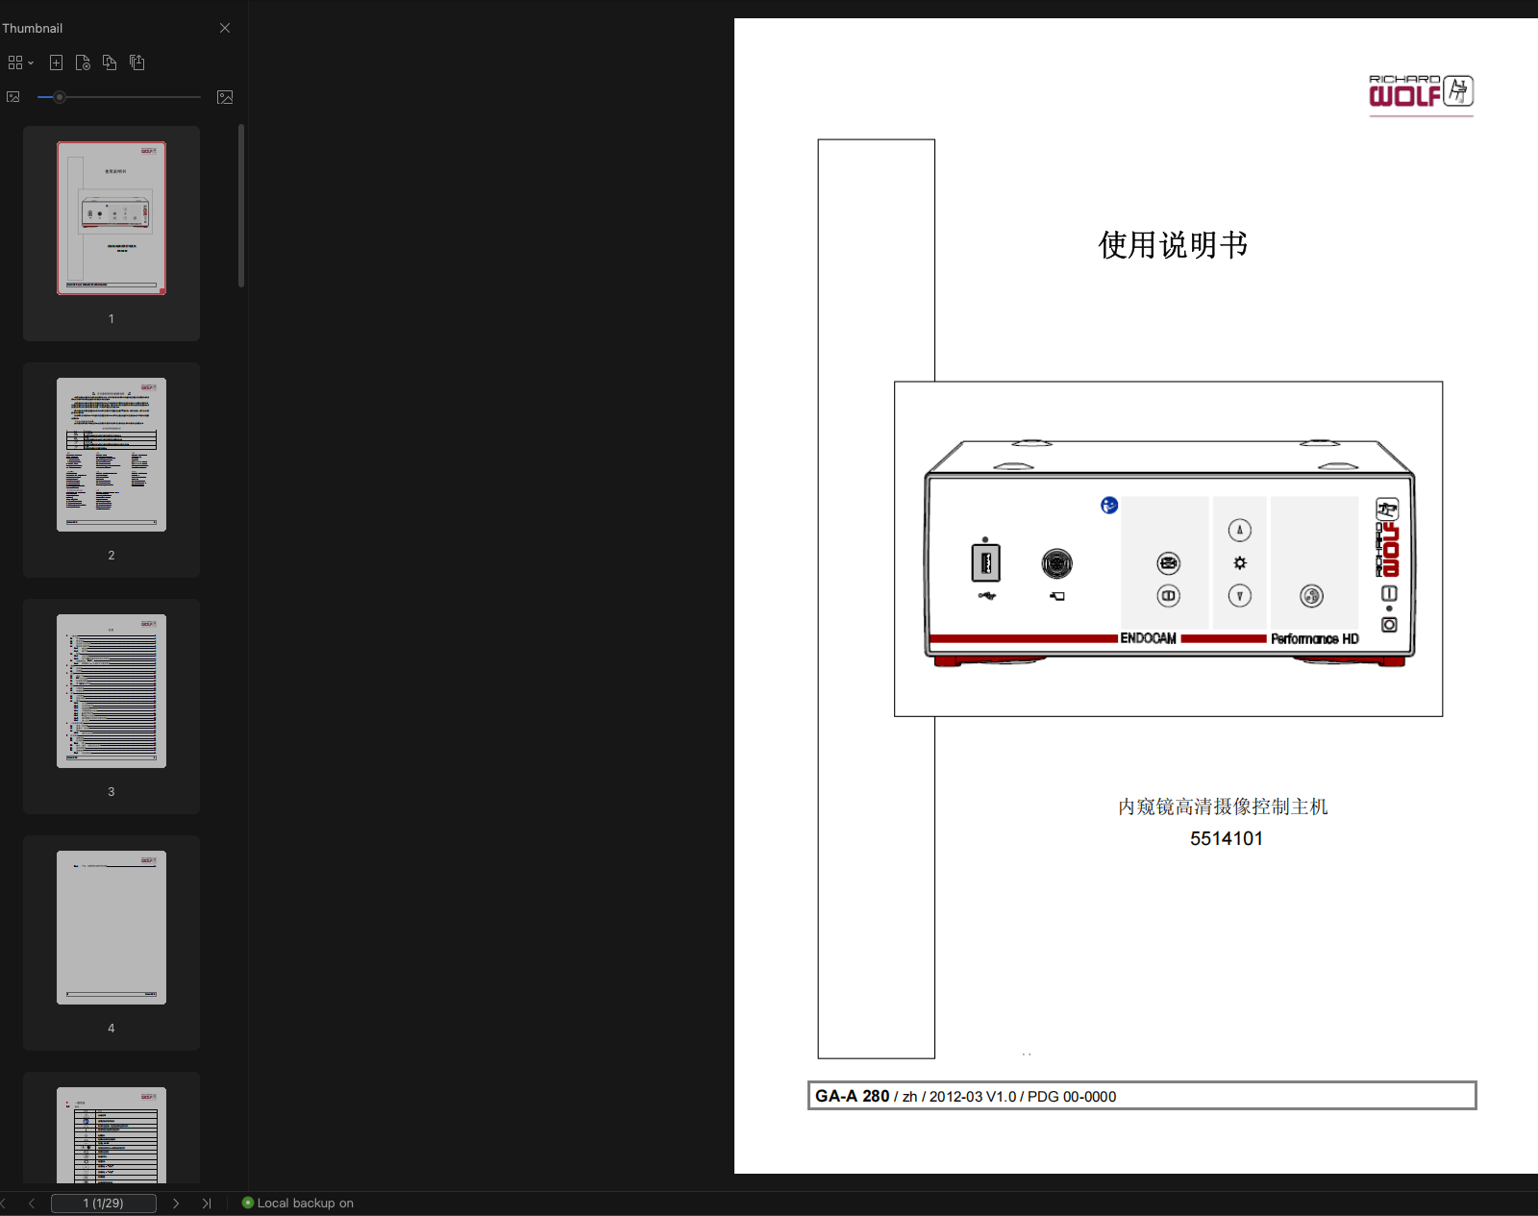Image resolution: width=1538 pixels, height=1216 pixels.
Task: Click the copy page icon
Action: (x=109, y=62)
